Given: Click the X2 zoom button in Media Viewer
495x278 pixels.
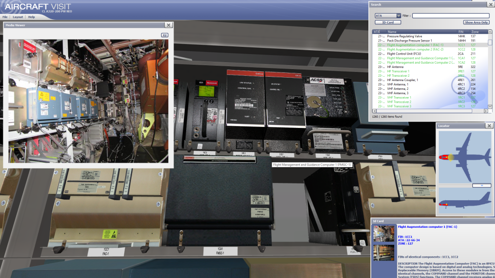Looking at the screenshot, I should (x=164, y=35).
